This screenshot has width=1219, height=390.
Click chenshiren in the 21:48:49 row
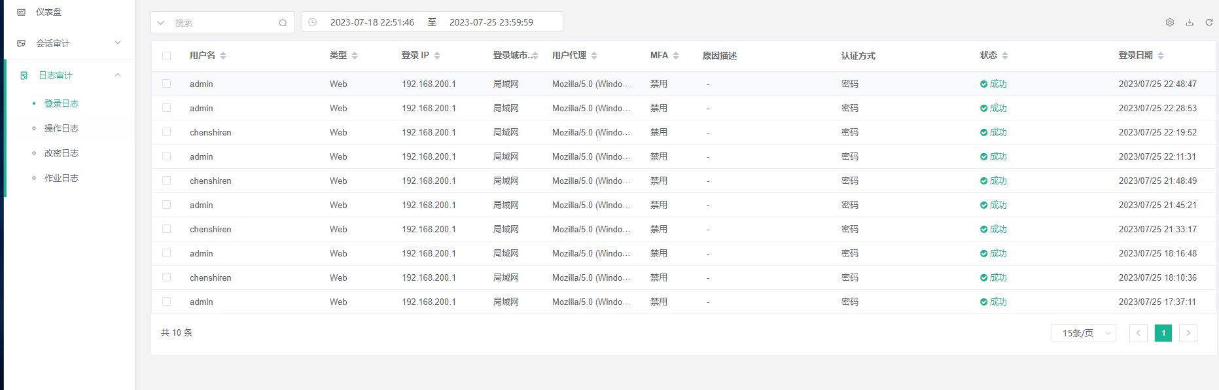211,181
